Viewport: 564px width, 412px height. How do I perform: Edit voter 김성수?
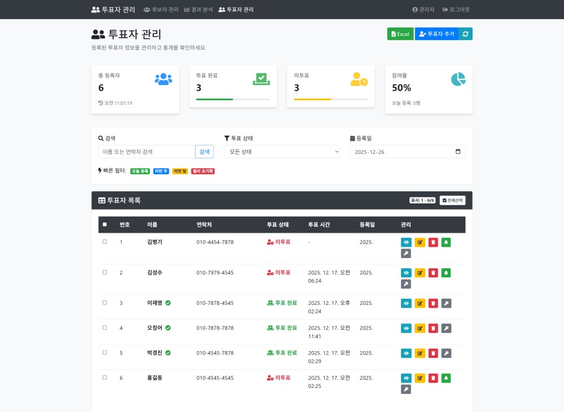coord(420,273)
